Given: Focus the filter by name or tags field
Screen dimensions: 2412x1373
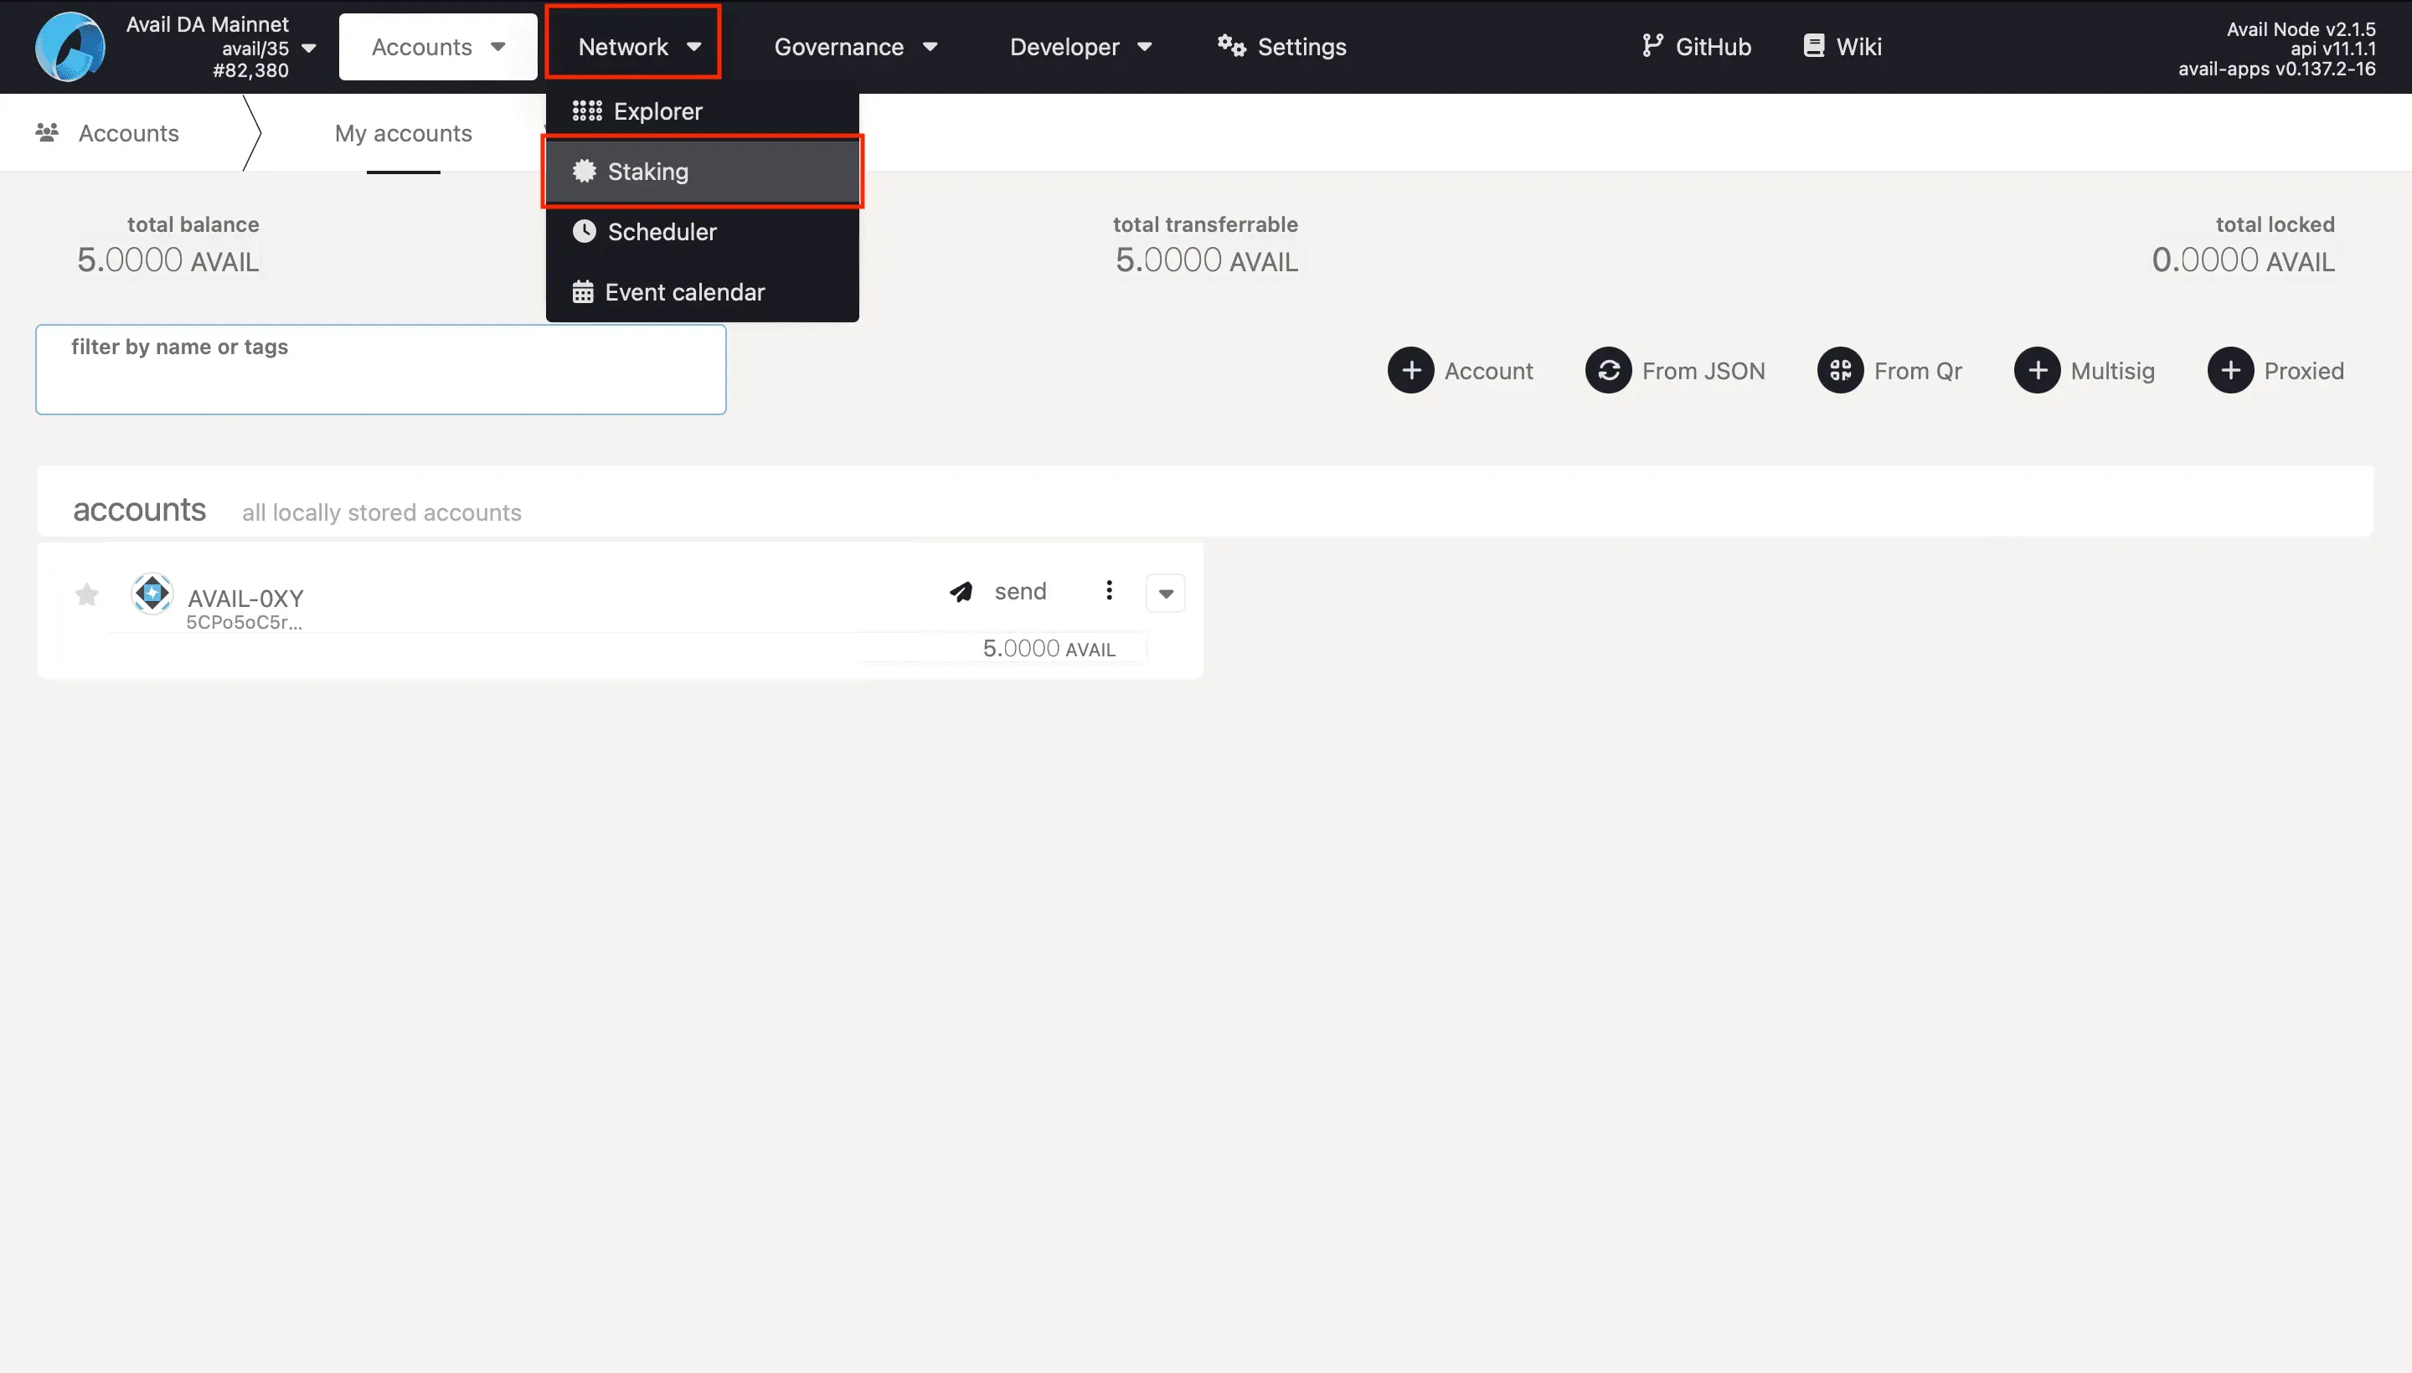Looking at the screenshot, I should 381,370.
